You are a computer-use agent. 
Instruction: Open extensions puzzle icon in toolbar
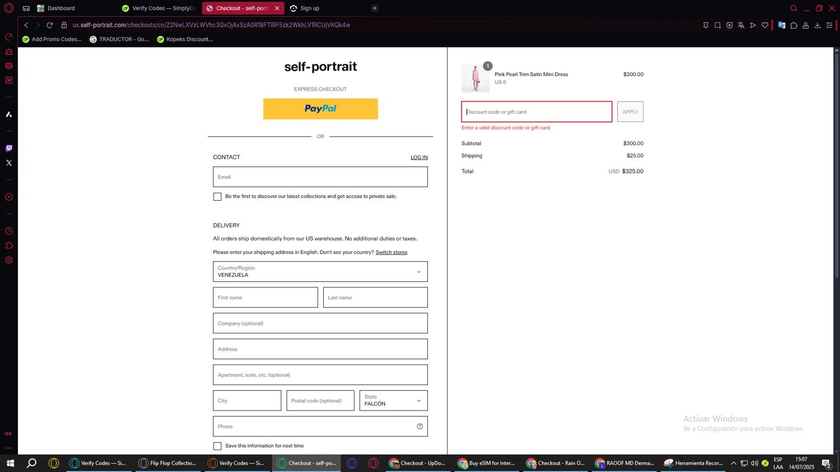[794, 25]
